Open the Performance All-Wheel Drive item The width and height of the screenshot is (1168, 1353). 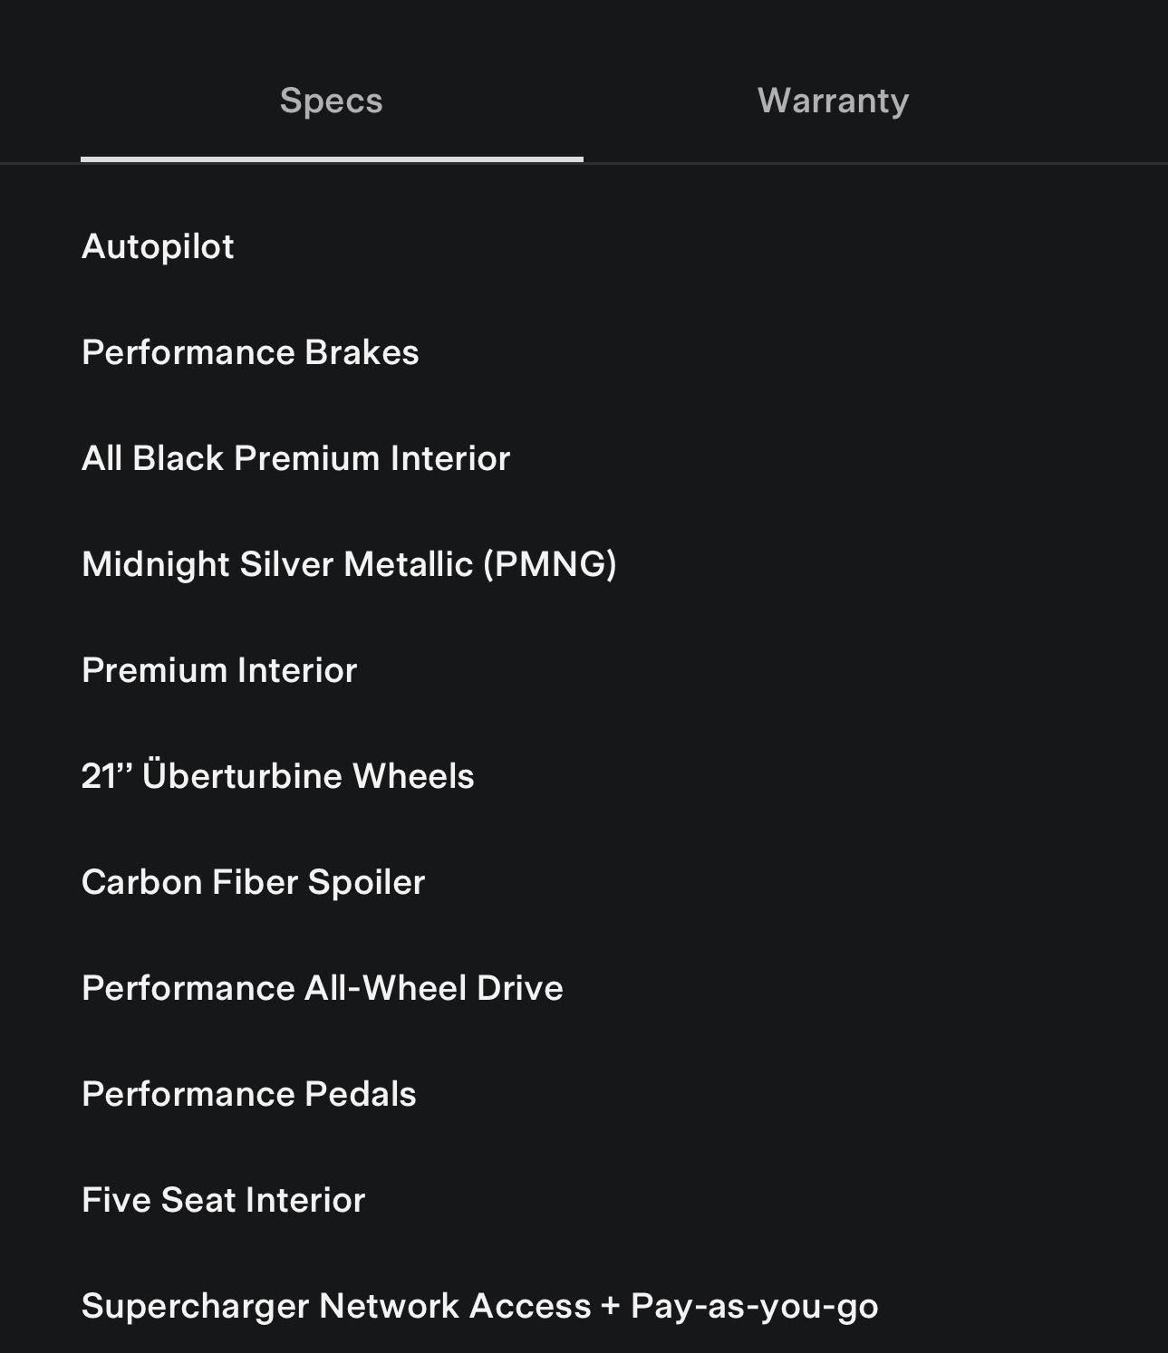(322, 988)
